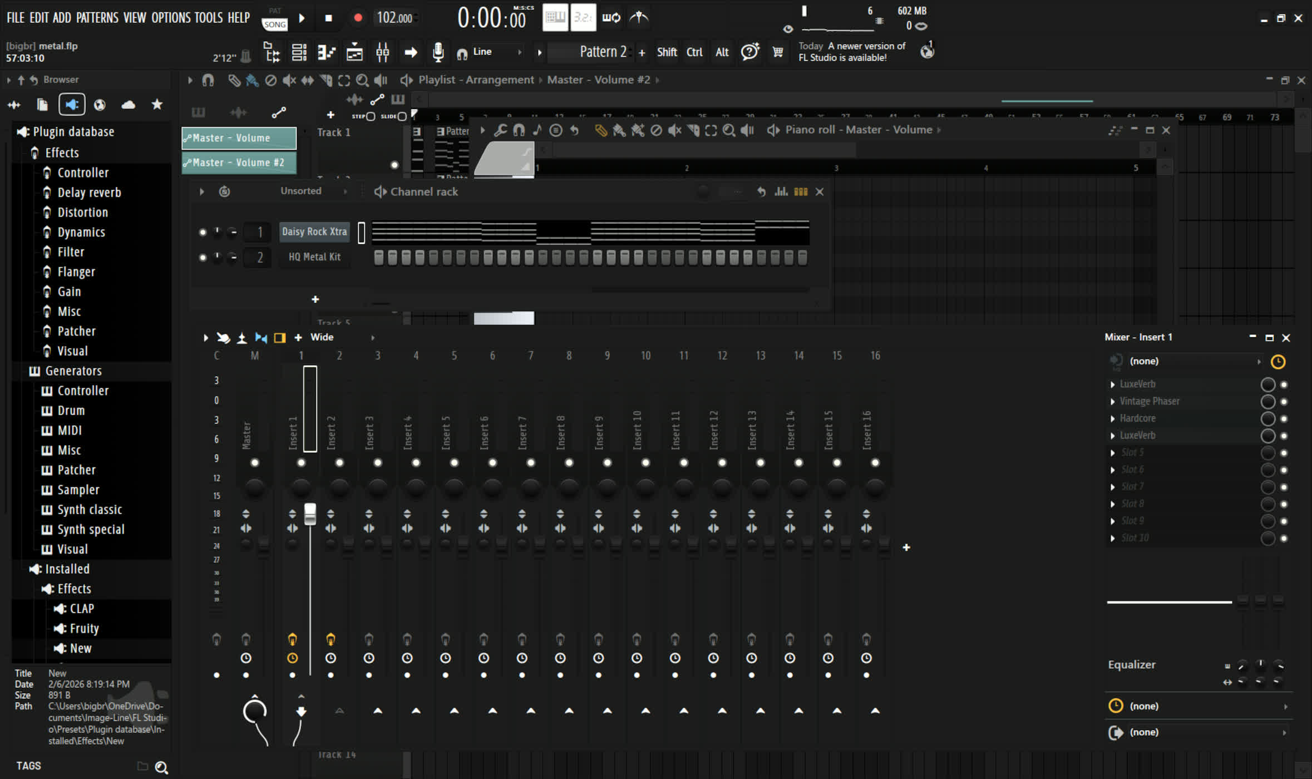Click the tempo field showing 102.000
1312x779 pixels.
pyautogui.click(x=395, y=18)
